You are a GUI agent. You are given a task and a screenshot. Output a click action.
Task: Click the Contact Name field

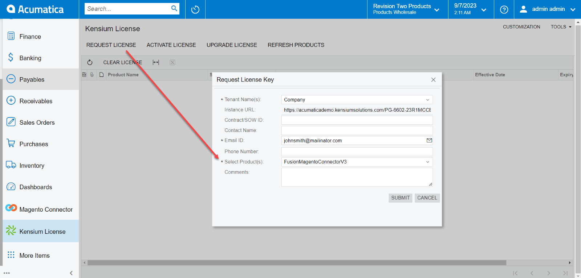pos(357,130)
